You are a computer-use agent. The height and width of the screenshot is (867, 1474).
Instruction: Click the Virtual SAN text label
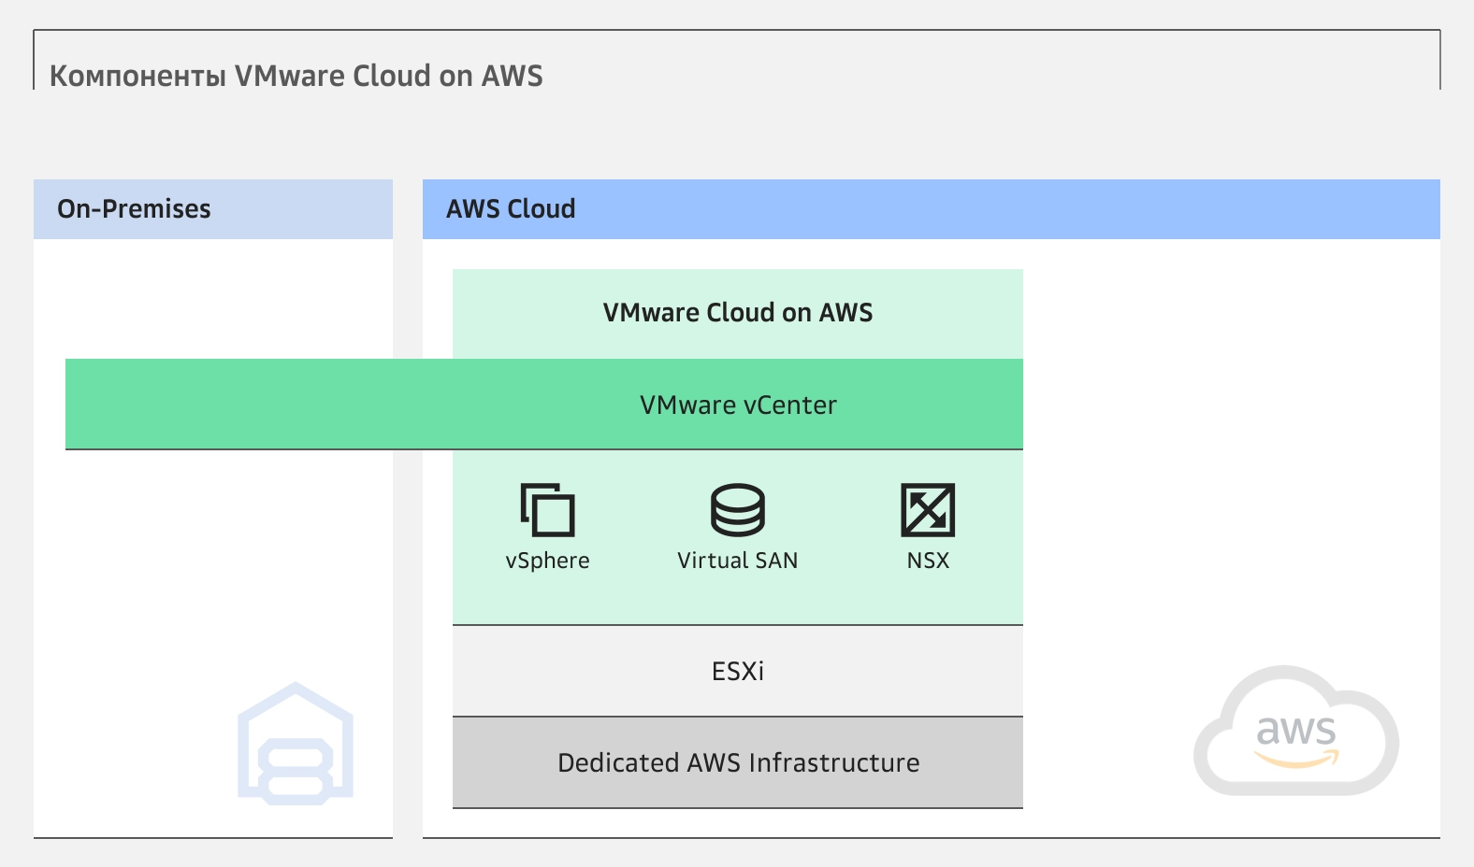738,561
